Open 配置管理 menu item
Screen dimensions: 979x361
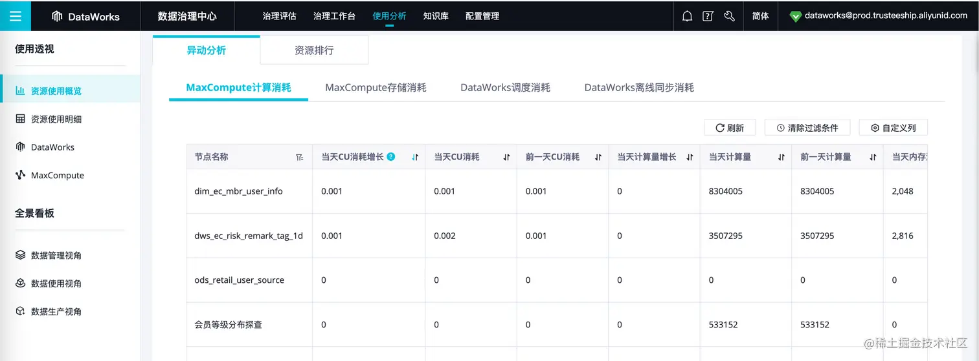(482, 16)
